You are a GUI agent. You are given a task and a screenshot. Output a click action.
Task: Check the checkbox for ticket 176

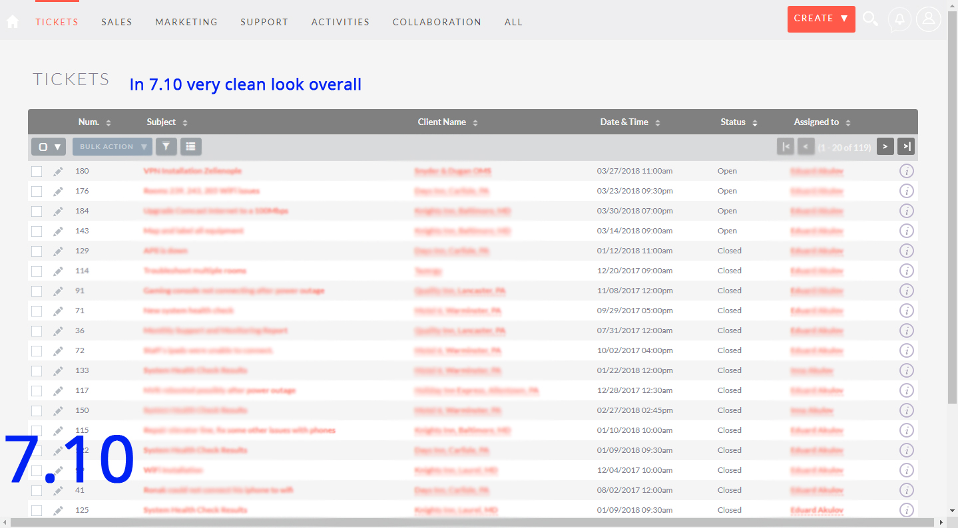(x=37, y=191)
